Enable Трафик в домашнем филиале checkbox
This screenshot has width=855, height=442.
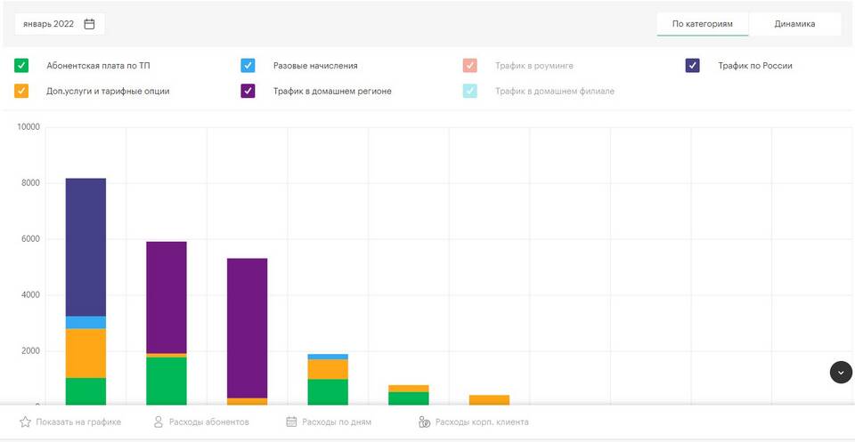tap(470, 91)
